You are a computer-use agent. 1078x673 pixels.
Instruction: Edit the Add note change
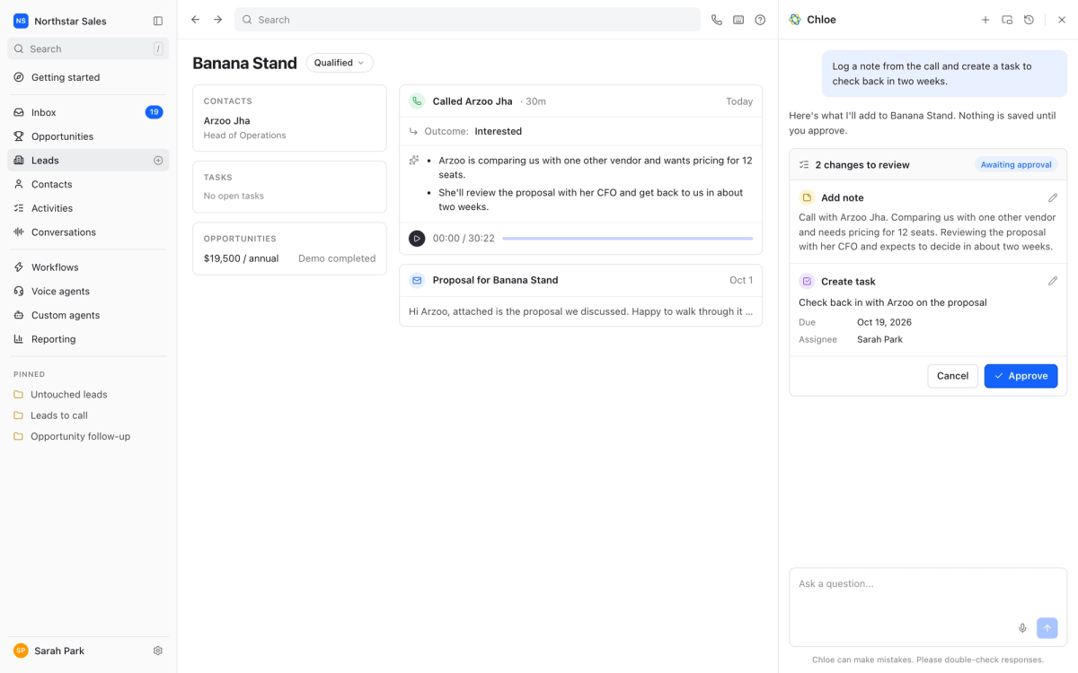click(x=1053, y=197)
